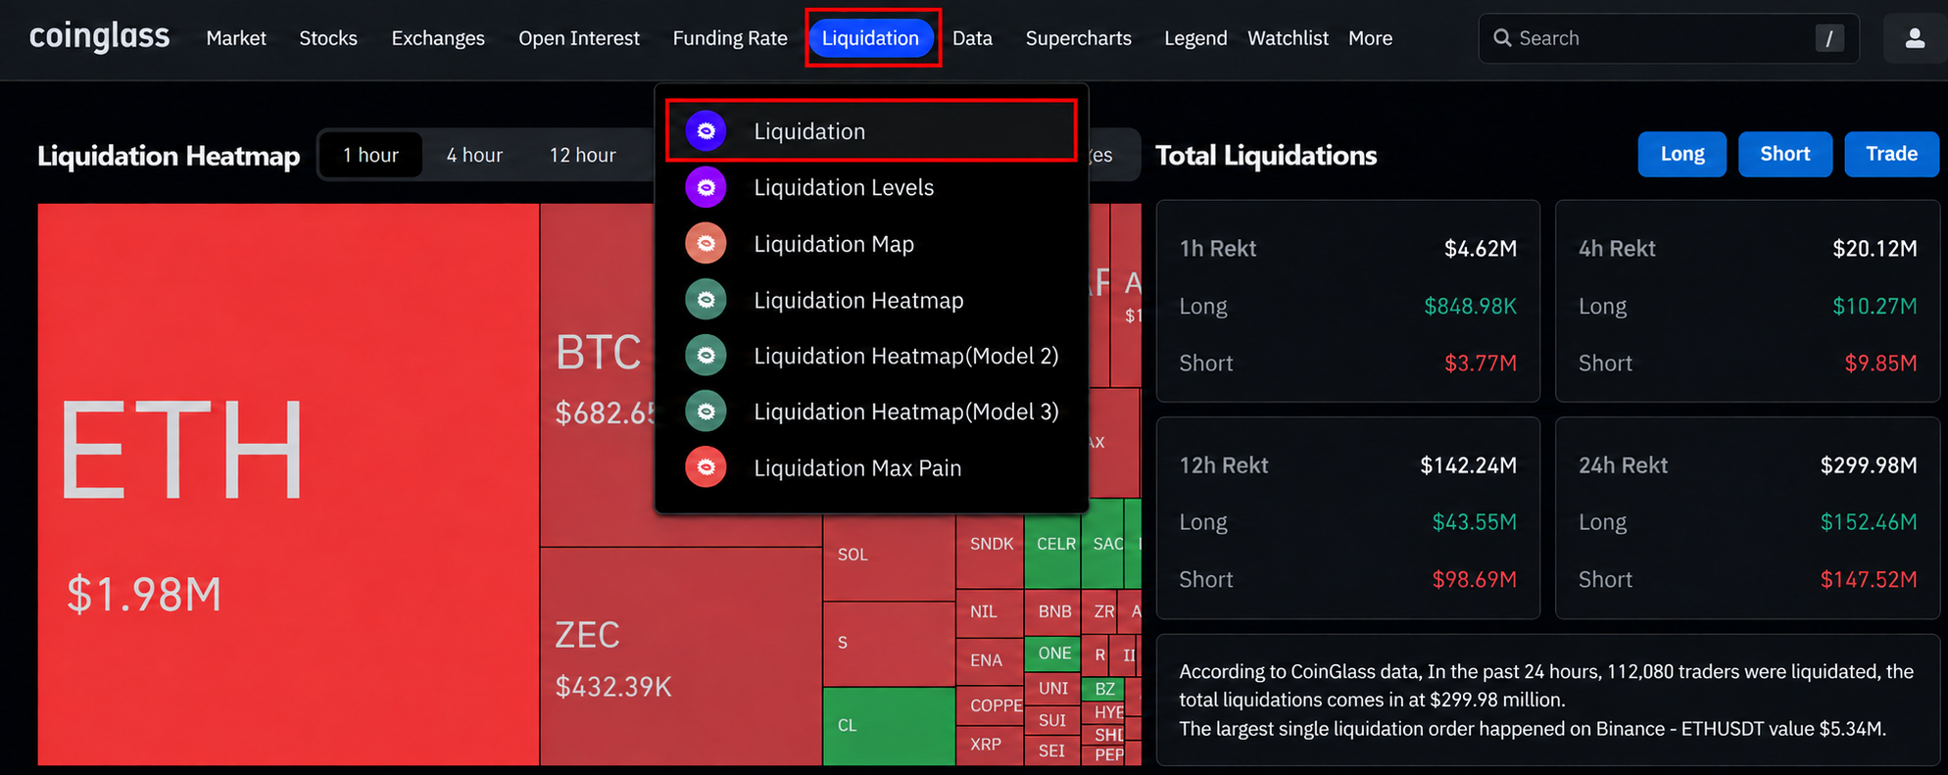Open the Legend page

(x=1195, y=38)
